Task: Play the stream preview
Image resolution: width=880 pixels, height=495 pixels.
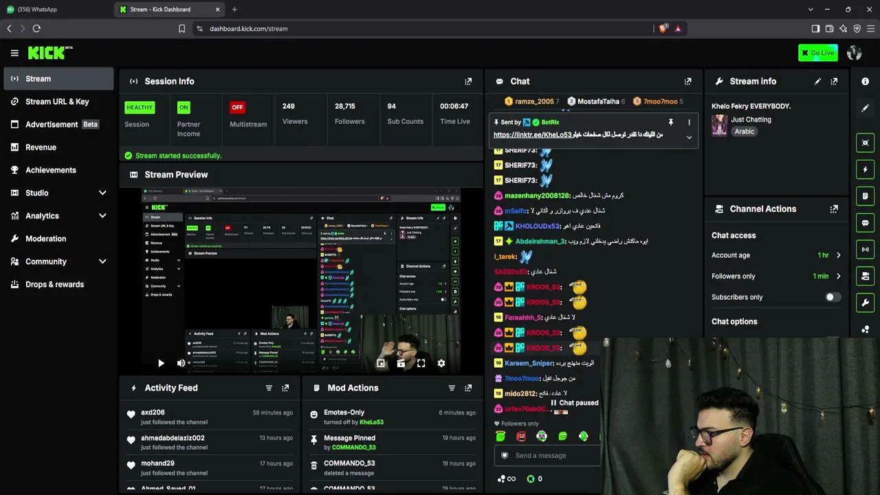Action: coord(161,363)
